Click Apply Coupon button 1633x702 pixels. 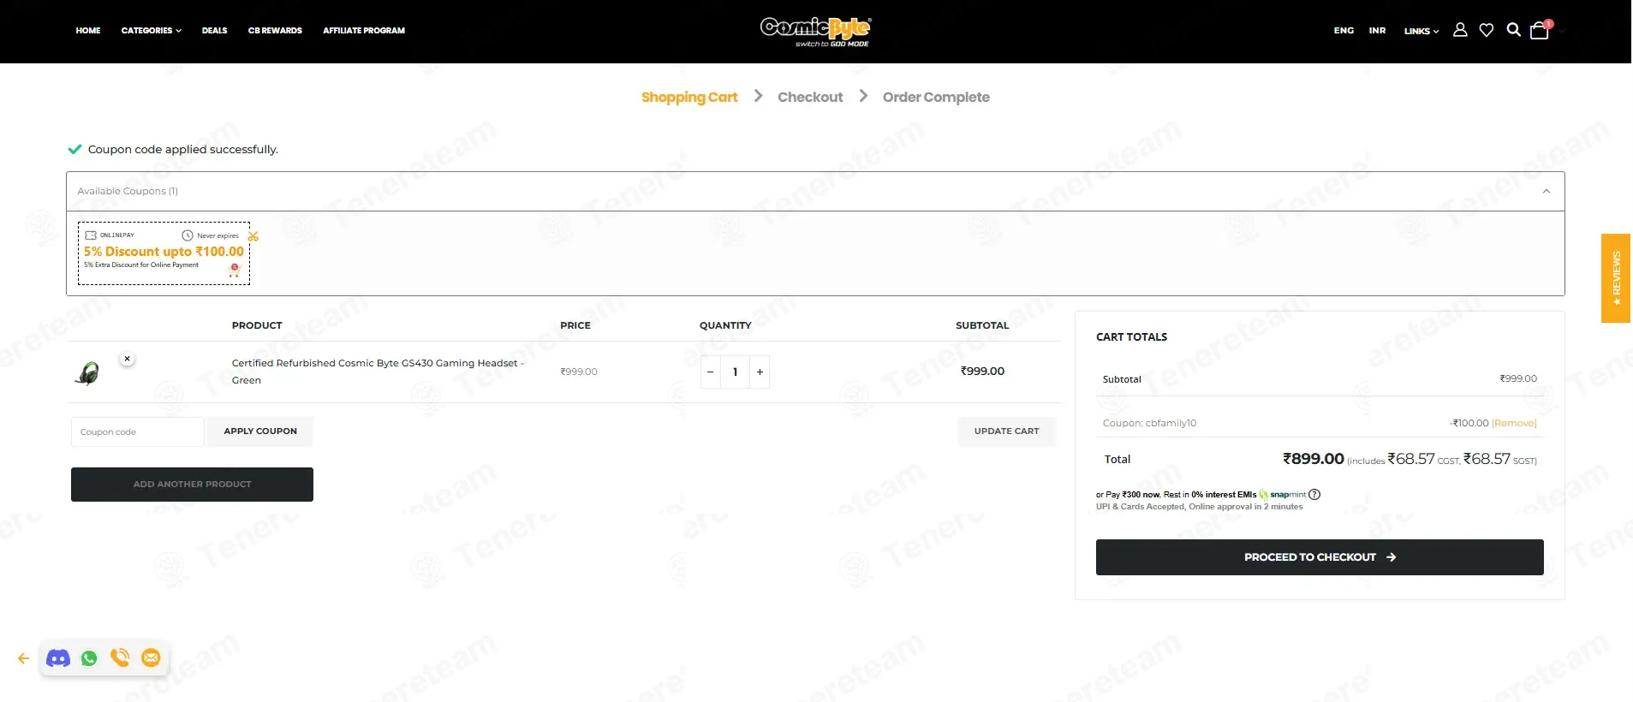coord(260,431)
